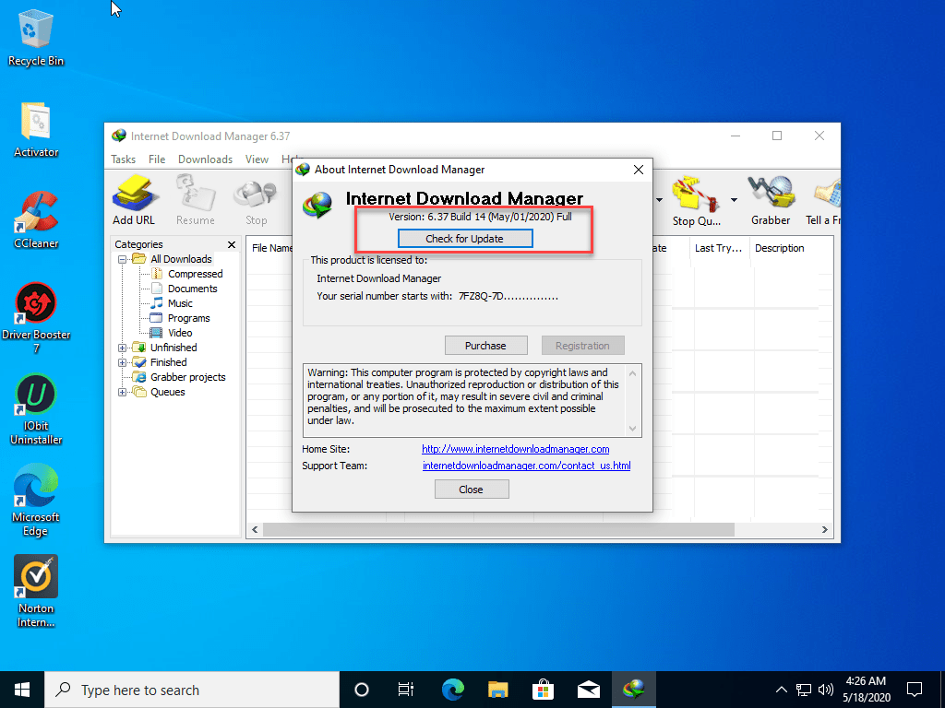Image resolution: width=945 pixels, height=708 pixels.
Task: Click the Resume toolbar icon
Action: pyautogui.click(x=196, y=200)
